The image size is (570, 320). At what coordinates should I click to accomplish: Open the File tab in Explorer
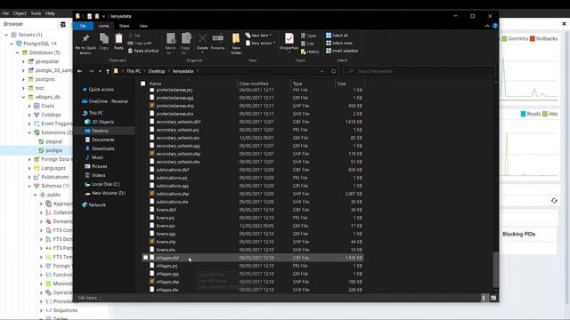(x=83, y=26)
